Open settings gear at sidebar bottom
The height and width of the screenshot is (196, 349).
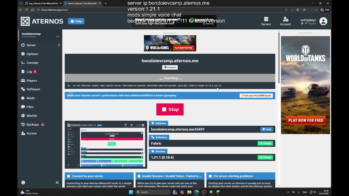click(x=23, y=183)
